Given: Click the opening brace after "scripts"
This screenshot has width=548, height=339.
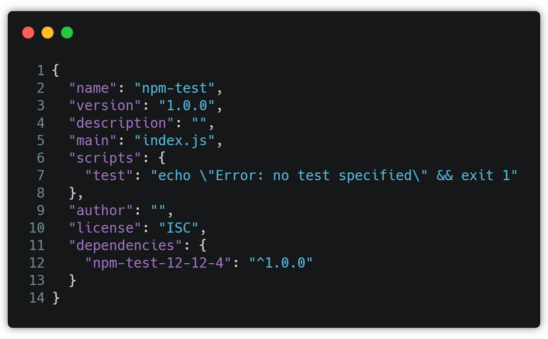Looking at the screenshot, I should (162, 158).
